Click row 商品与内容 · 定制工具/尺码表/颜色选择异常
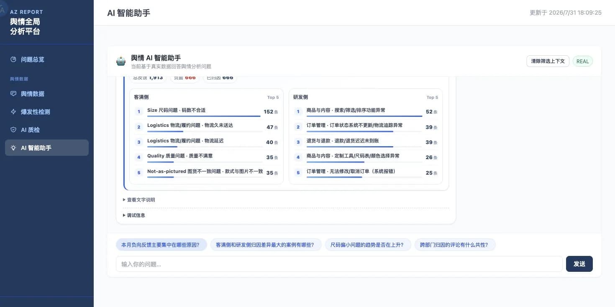Viewport: 615px width, 307px height. 366,157
